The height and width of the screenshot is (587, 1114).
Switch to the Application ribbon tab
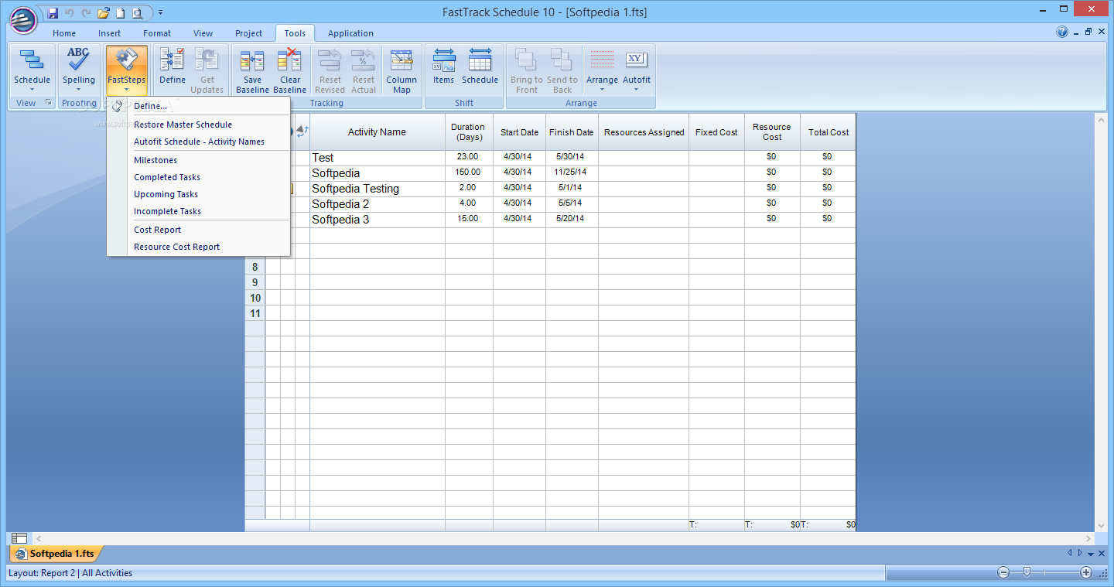350,33
